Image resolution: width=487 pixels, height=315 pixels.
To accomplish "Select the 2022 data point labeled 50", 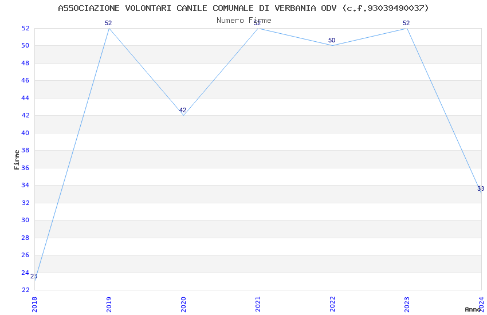I will coord(332,41).
